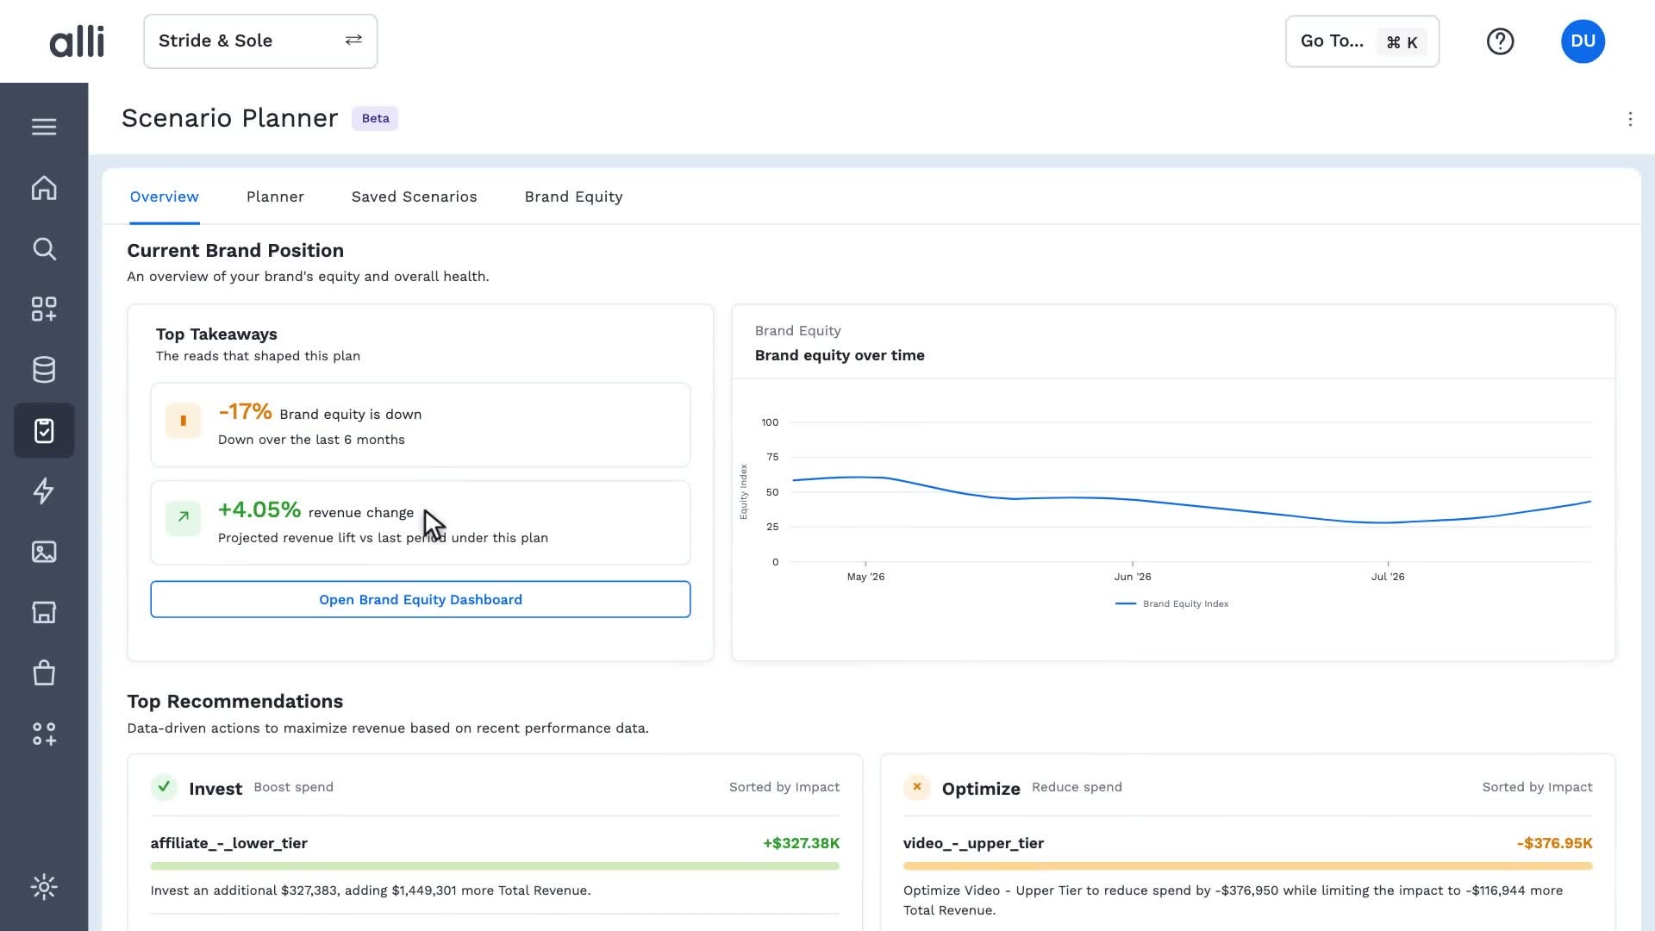Open the image gallery sidebar icon
Image resolution: width=1655 pixels, height=931 pixels.
[44, 552]
